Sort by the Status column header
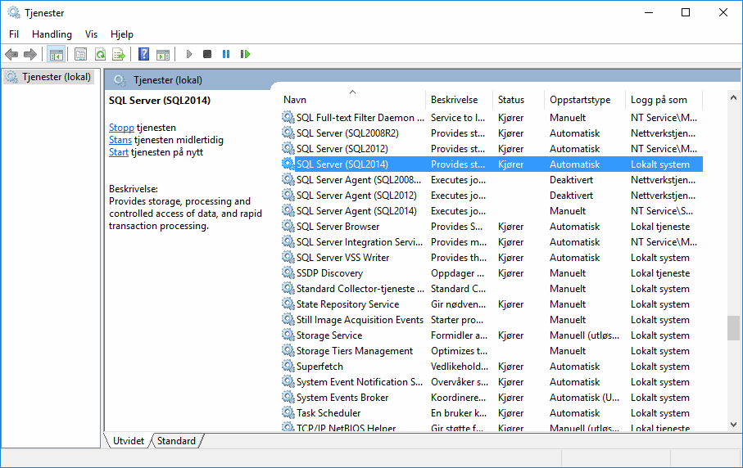 pyautogui.click(x=510, y=100)
